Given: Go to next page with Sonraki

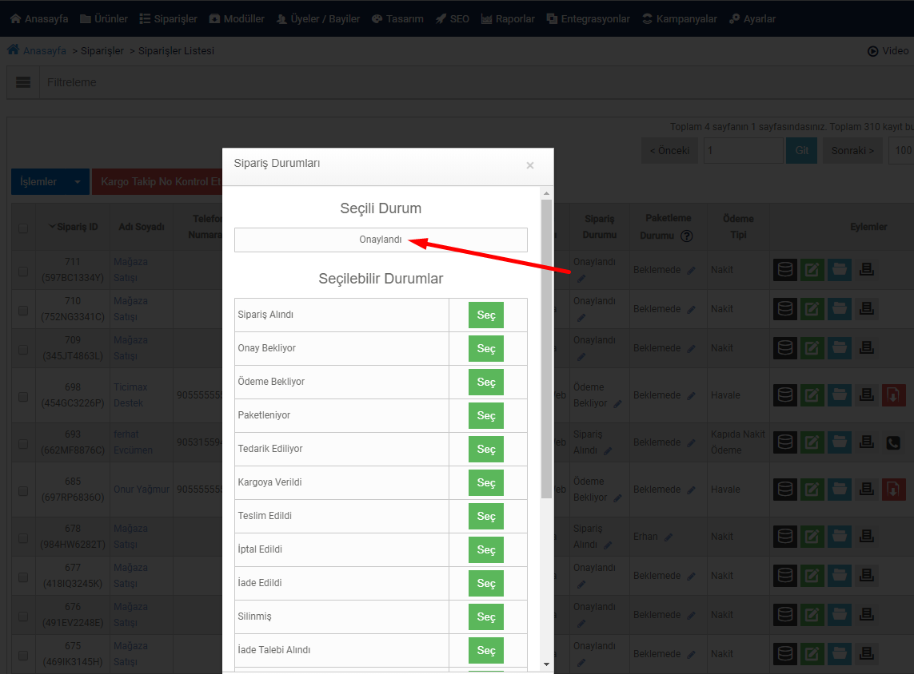Looking at the screenshot, I should (x=852, y=150).
